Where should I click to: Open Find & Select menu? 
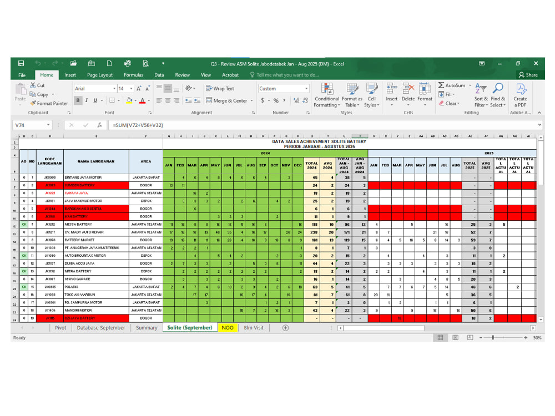(x=498, y=95)
